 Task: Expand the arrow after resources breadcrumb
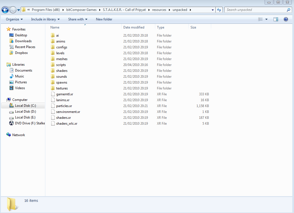(169, 10)
